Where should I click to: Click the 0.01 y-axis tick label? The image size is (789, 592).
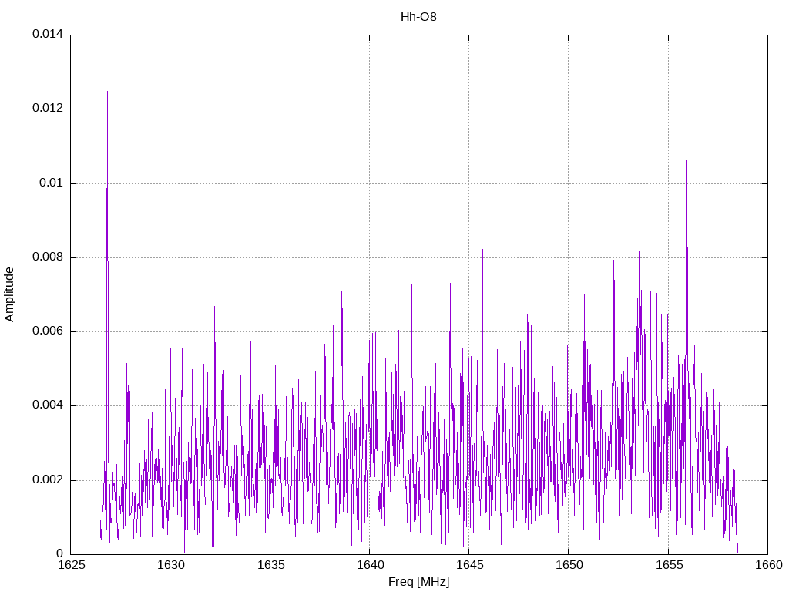click(x=52, y=183)
